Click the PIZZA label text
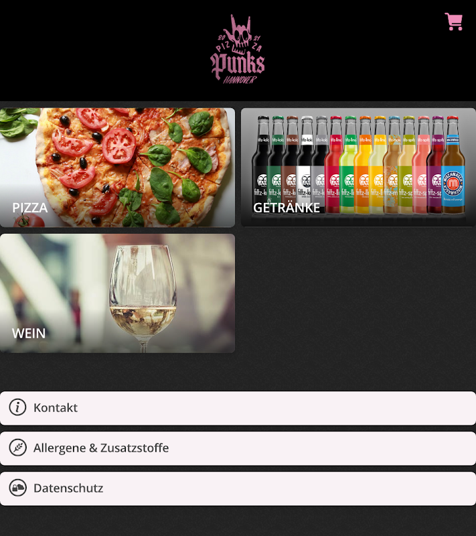Viewport: 476px width, 536px height. click(x=29, y=208)
